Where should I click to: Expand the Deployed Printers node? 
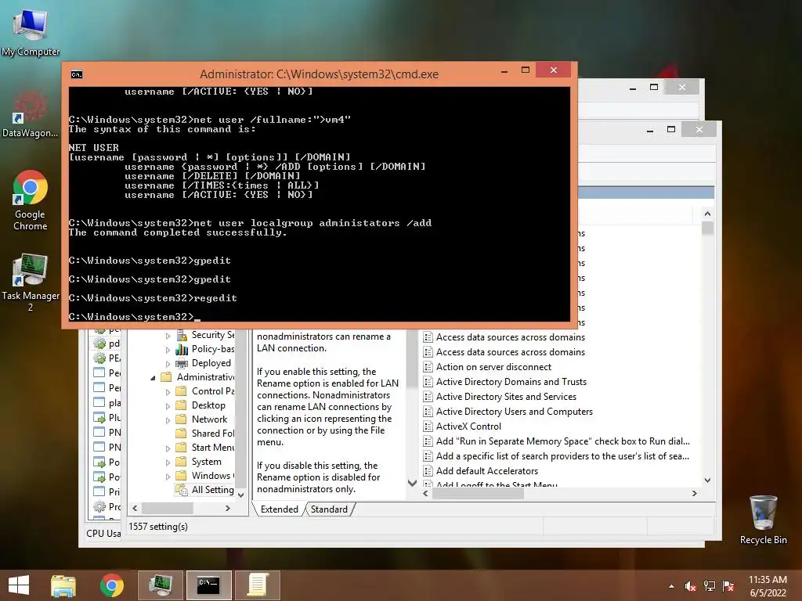(x=168, y=364)
